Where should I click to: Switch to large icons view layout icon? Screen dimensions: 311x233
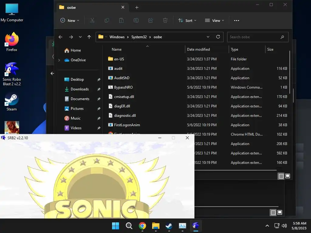[x=287, y=176]
